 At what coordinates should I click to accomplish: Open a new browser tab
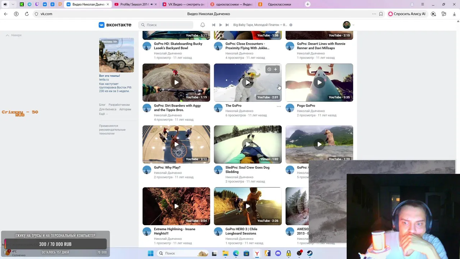tap(308, 4)
